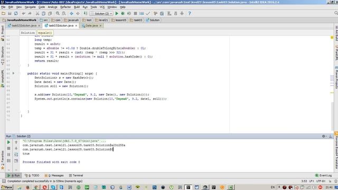Viewport: 338px width, 190px height.
Task: Click the Find magnifier icon
Action: pos(58,14)
